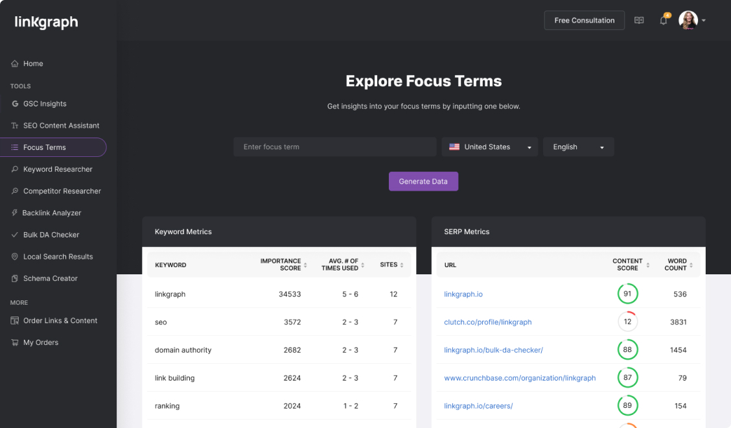
Task: Click the 'seo' keyword cell
Action: [x=160, y=322]
